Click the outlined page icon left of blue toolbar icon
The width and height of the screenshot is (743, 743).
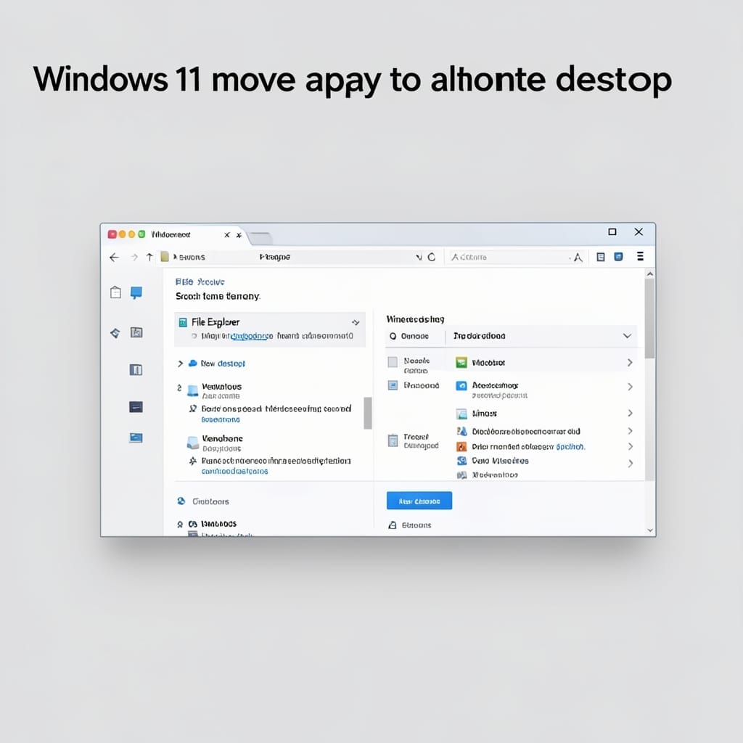coord(600,257)
